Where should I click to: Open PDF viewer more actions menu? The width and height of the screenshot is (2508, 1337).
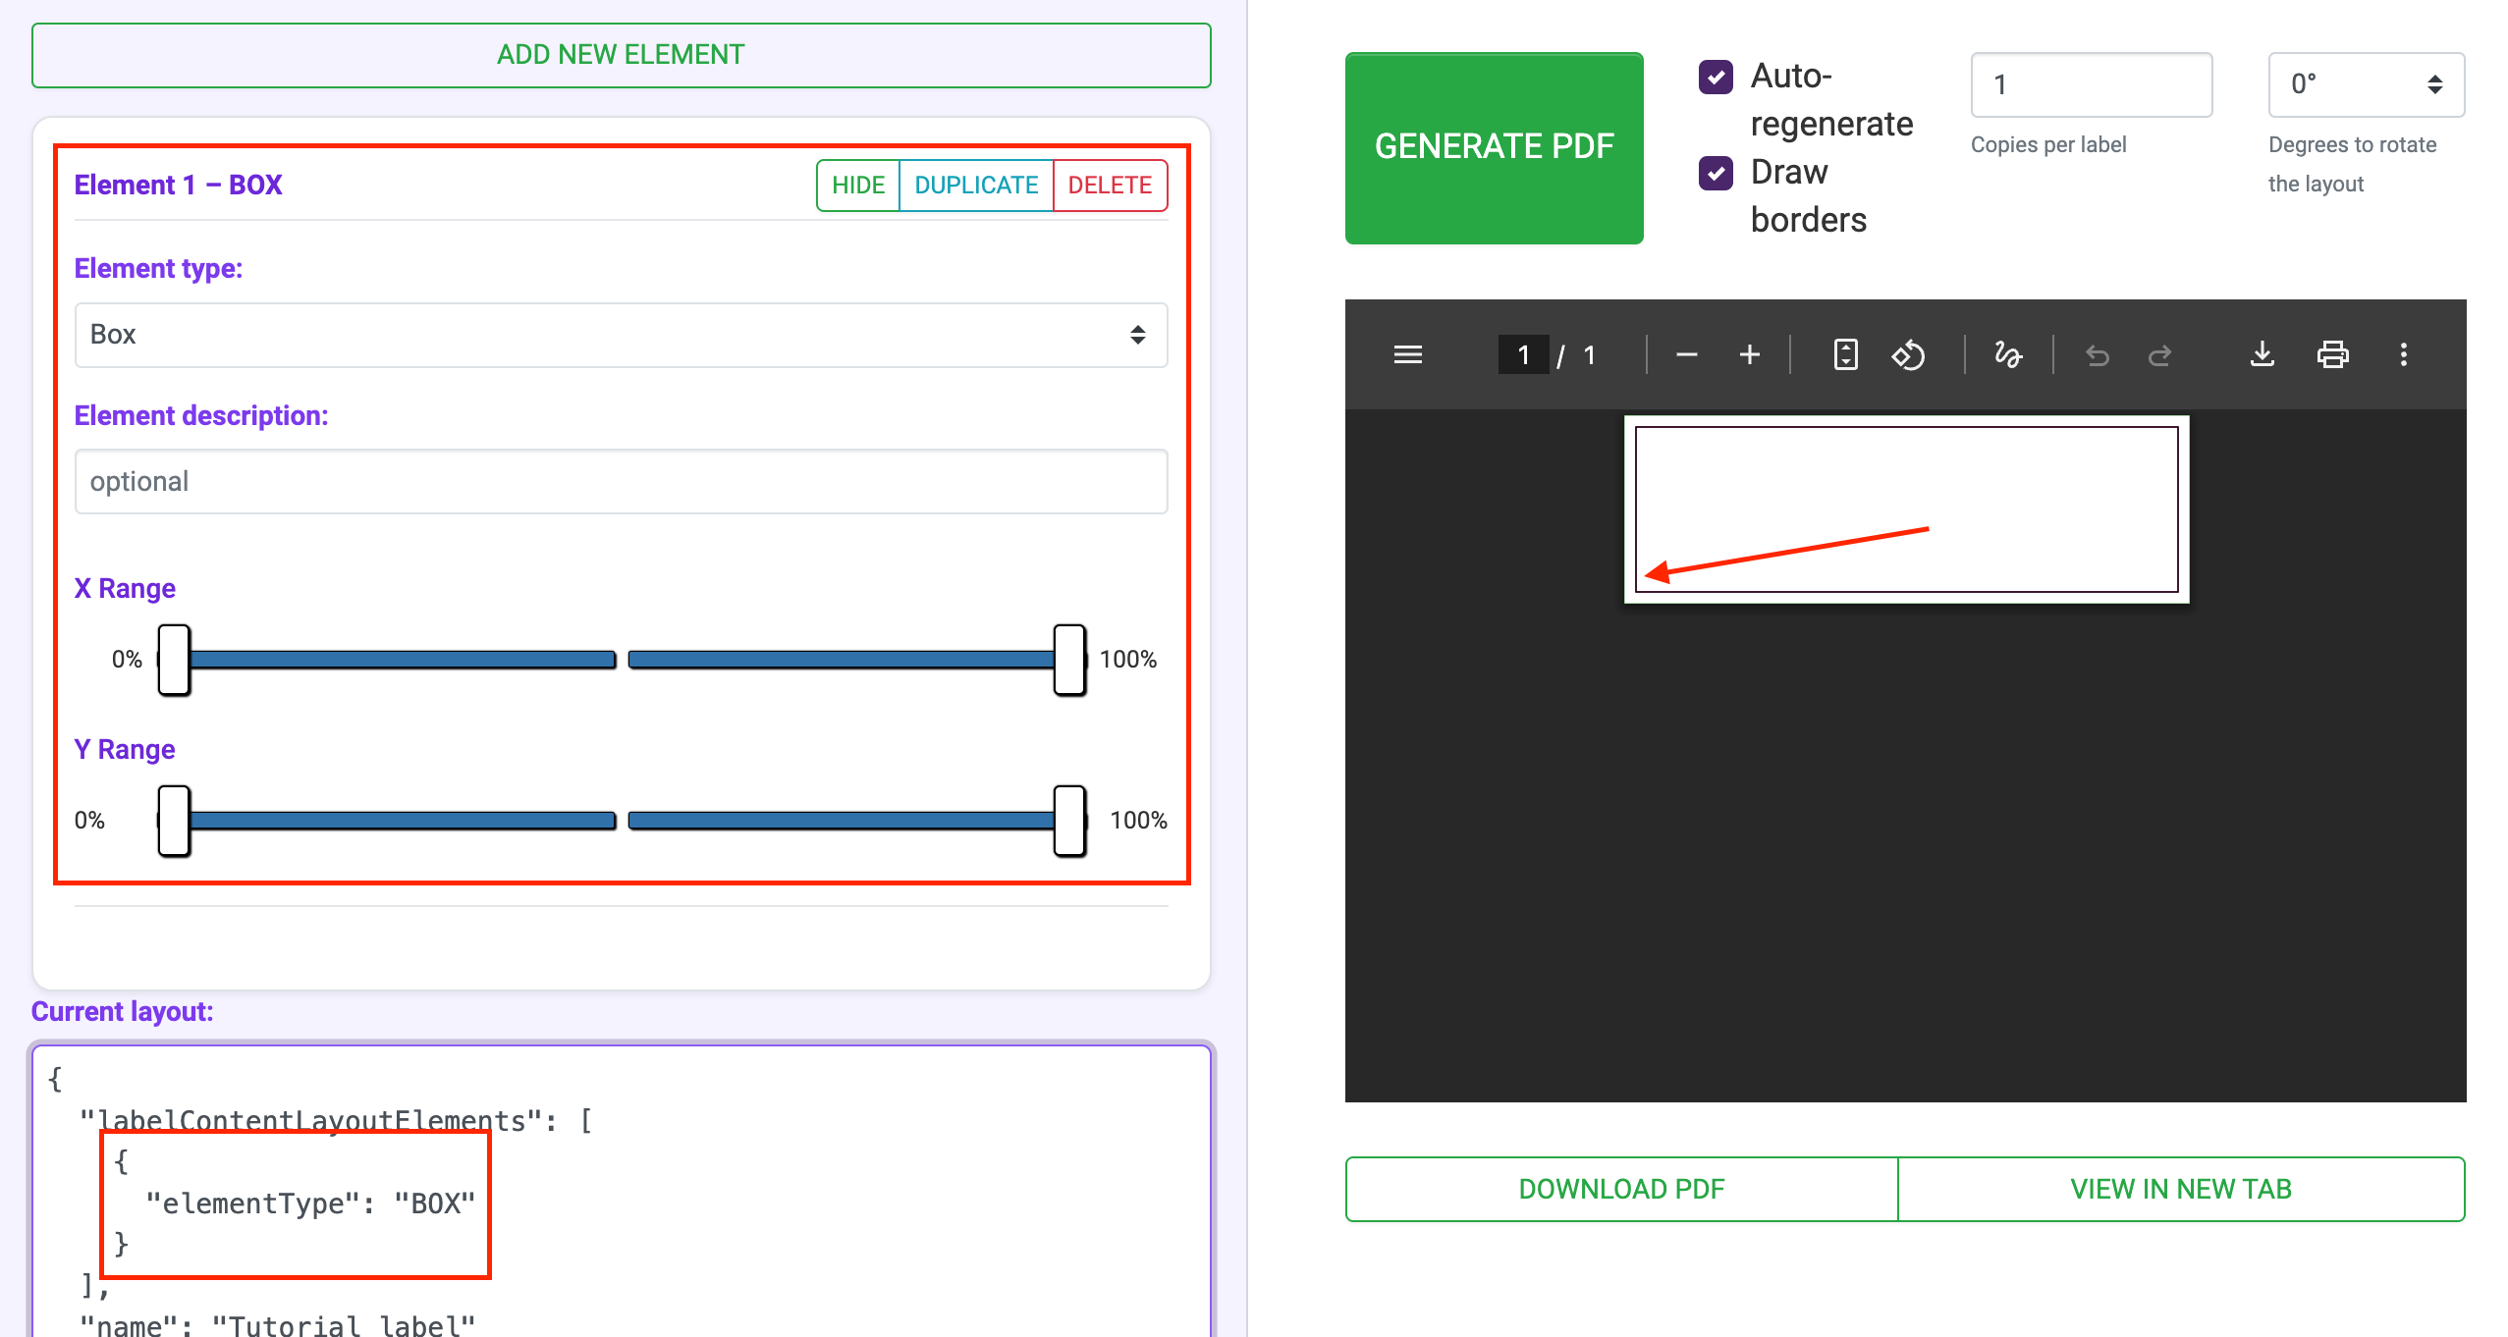[2403, 354]
